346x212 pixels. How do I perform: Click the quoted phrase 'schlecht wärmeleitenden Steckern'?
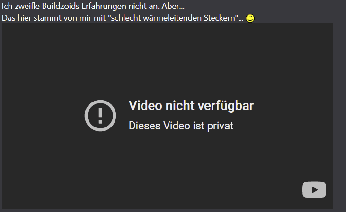click(x=174, y=18)
